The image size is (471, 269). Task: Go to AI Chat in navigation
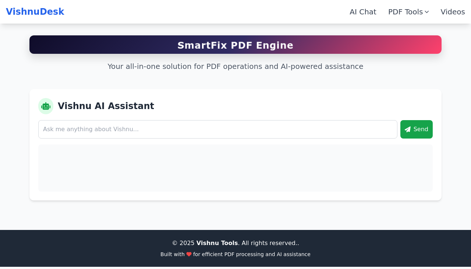(x=363, y=12)
